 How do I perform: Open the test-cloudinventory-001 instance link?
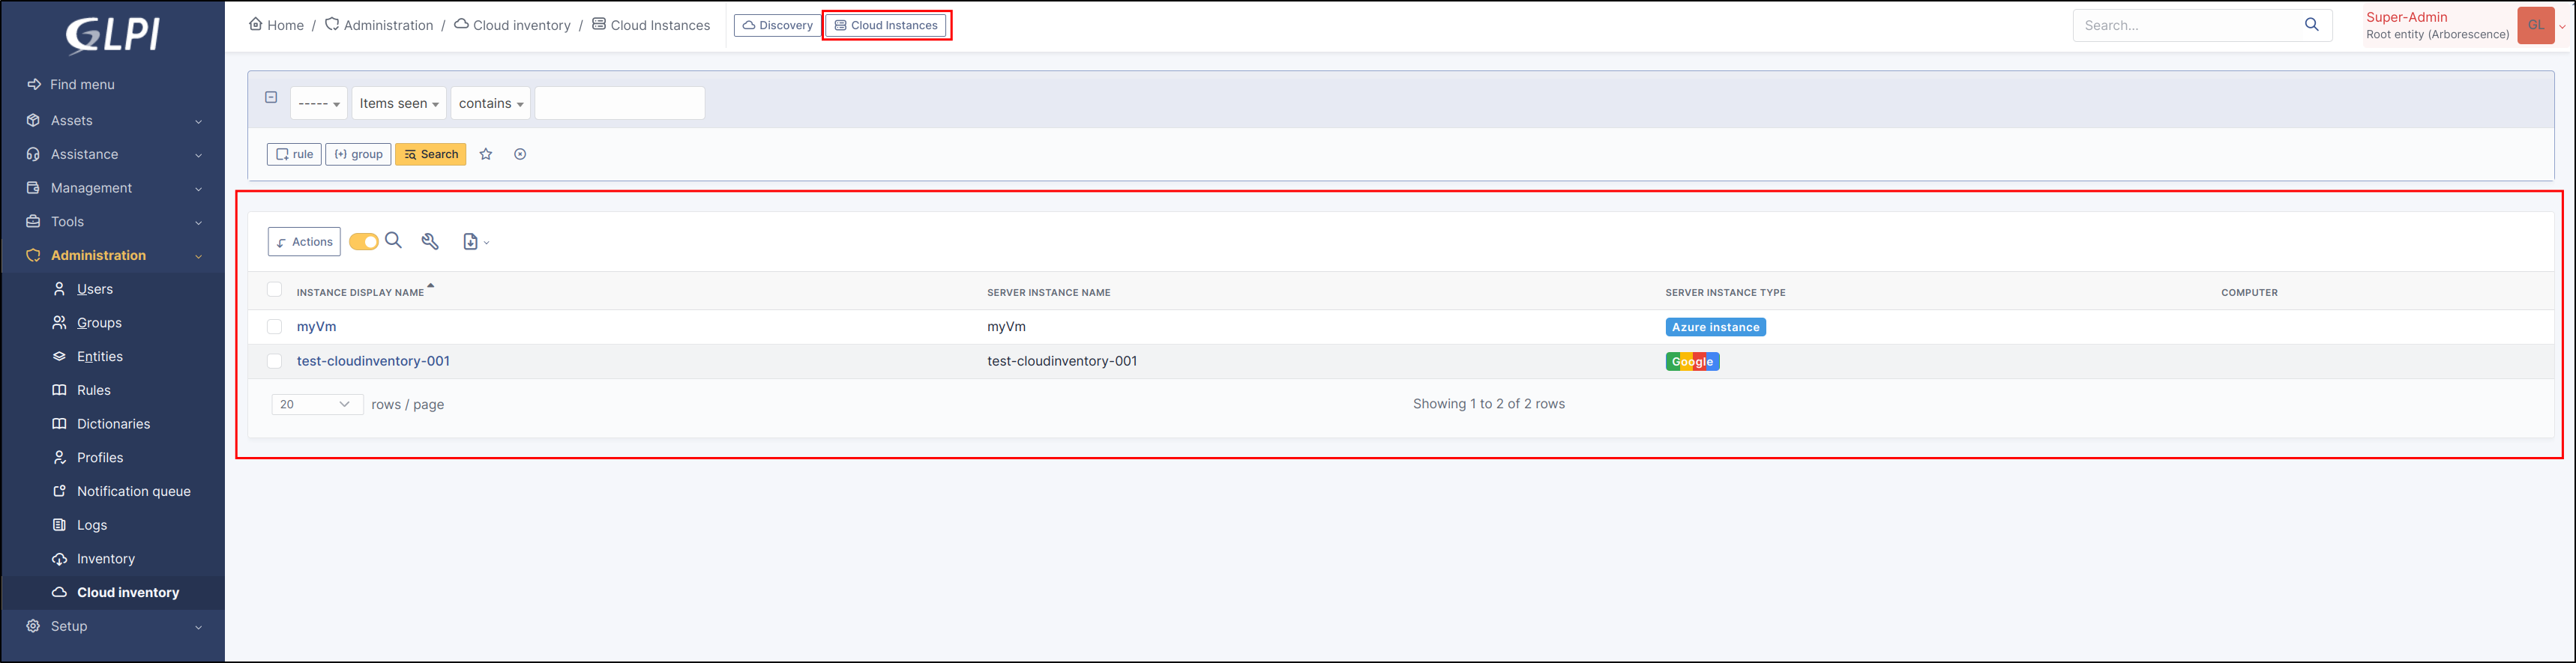click(x=373, y=361)
